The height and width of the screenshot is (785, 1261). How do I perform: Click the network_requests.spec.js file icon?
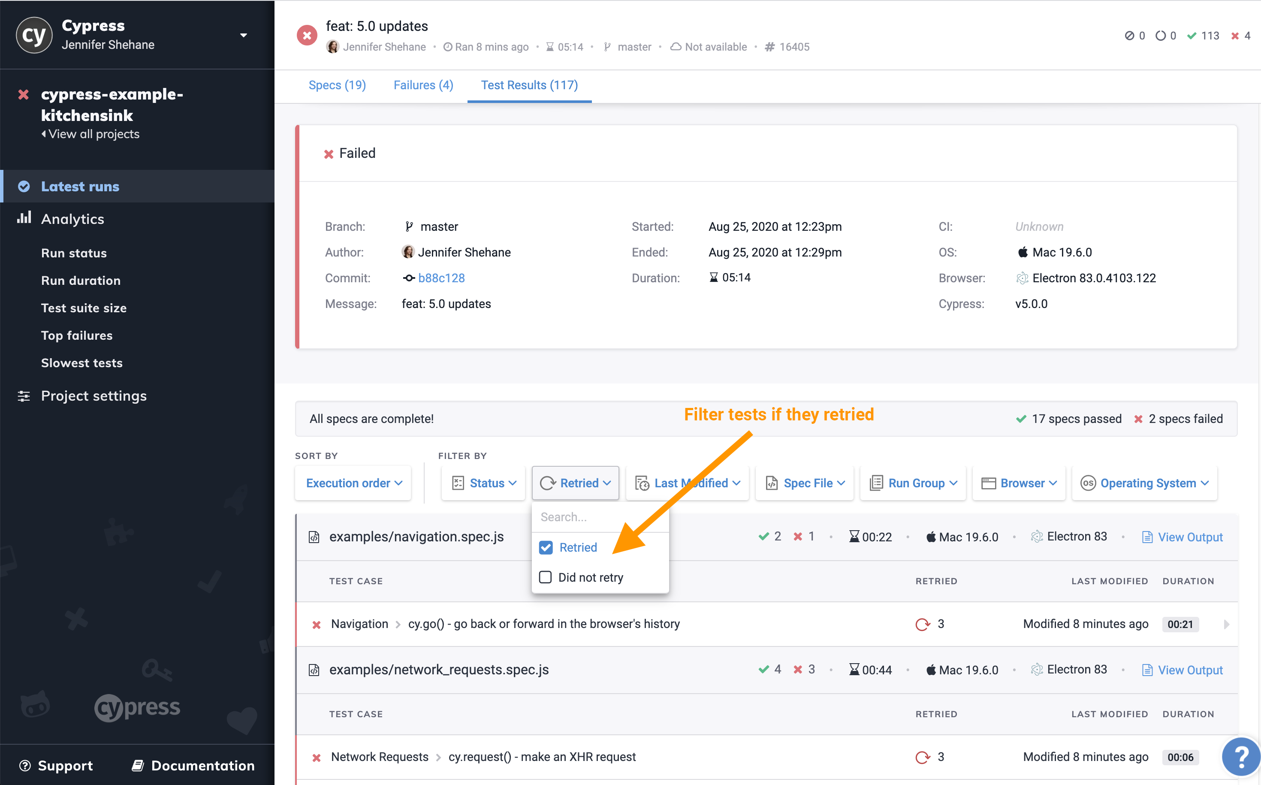[x=314, y=670]
